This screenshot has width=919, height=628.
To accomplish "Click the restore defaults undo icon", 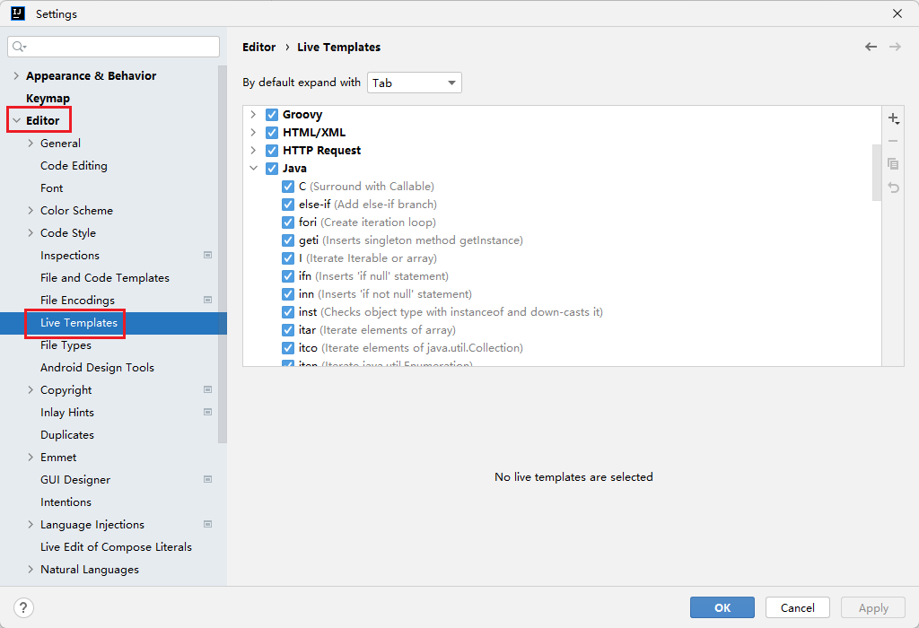I will (x=893, y=187).
